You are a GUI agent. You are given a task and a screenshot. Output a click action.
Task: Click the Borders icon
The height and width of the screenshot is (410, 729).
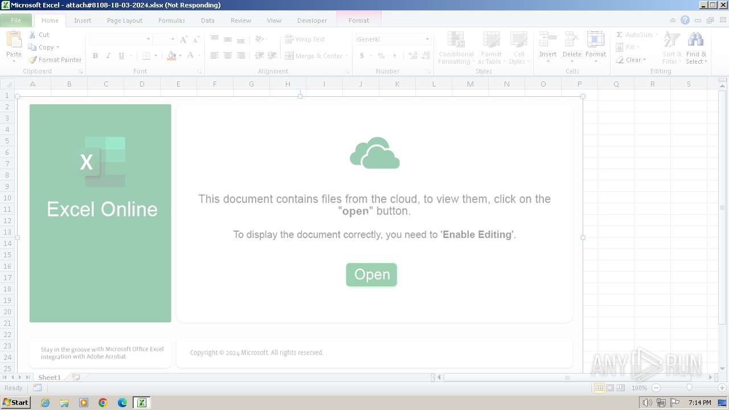146,56
